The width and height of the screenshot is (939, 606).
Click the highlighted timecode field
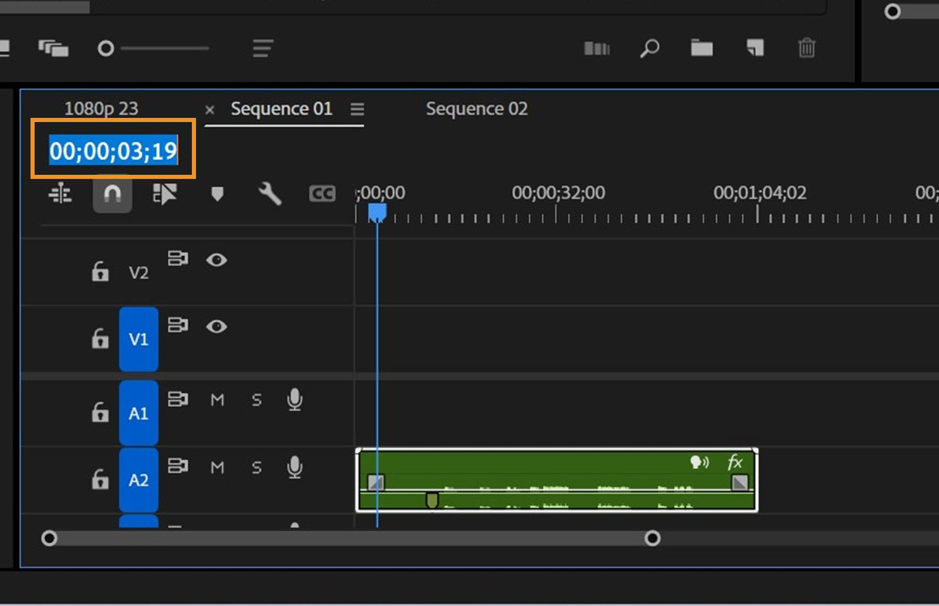113,150
